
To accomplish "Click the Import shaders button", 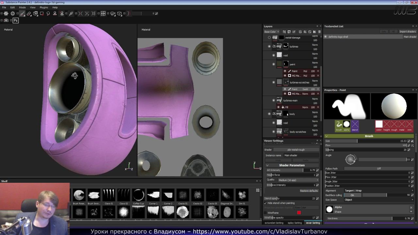I will (x=407, y=31).
